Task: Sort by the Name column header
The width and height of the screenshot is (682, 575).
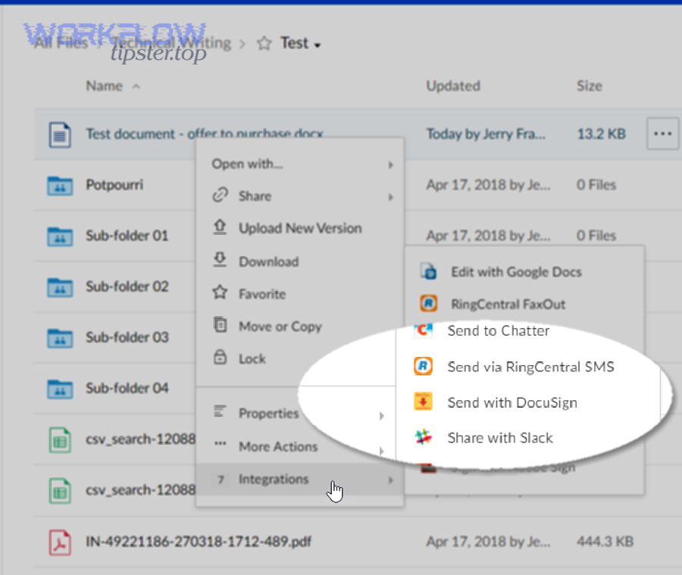Action: [x=105, y=86]
